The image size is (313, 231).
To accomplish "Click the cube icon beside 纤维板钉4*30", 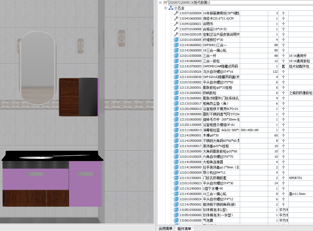I will coord(176,40).
